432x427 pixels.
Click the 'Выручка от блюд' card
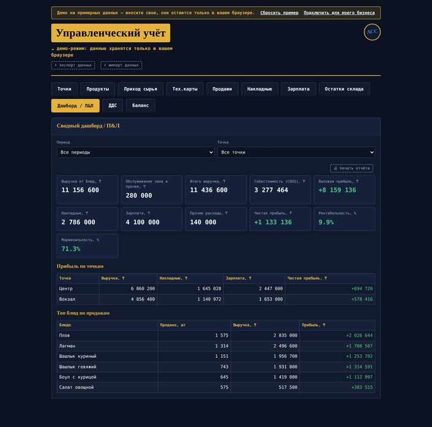click(88, 189)
